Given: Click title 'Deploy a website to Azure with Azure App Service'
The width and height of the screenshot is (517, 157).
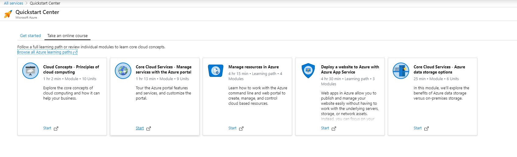Looking at the screenshot, I should tap(350, 70).
